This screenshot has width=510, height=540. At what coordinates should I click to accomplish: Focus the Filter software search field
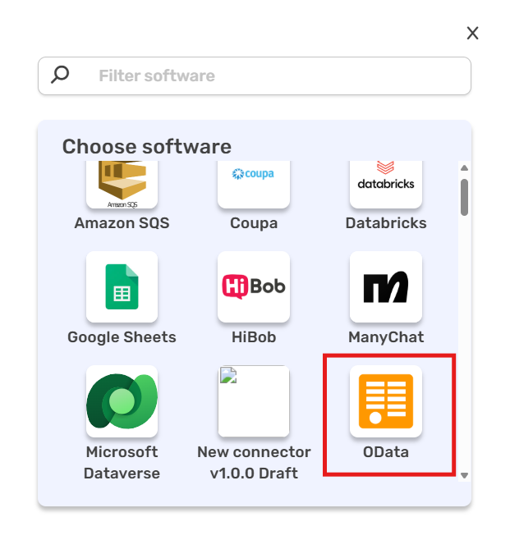click(x=271, y=76)
